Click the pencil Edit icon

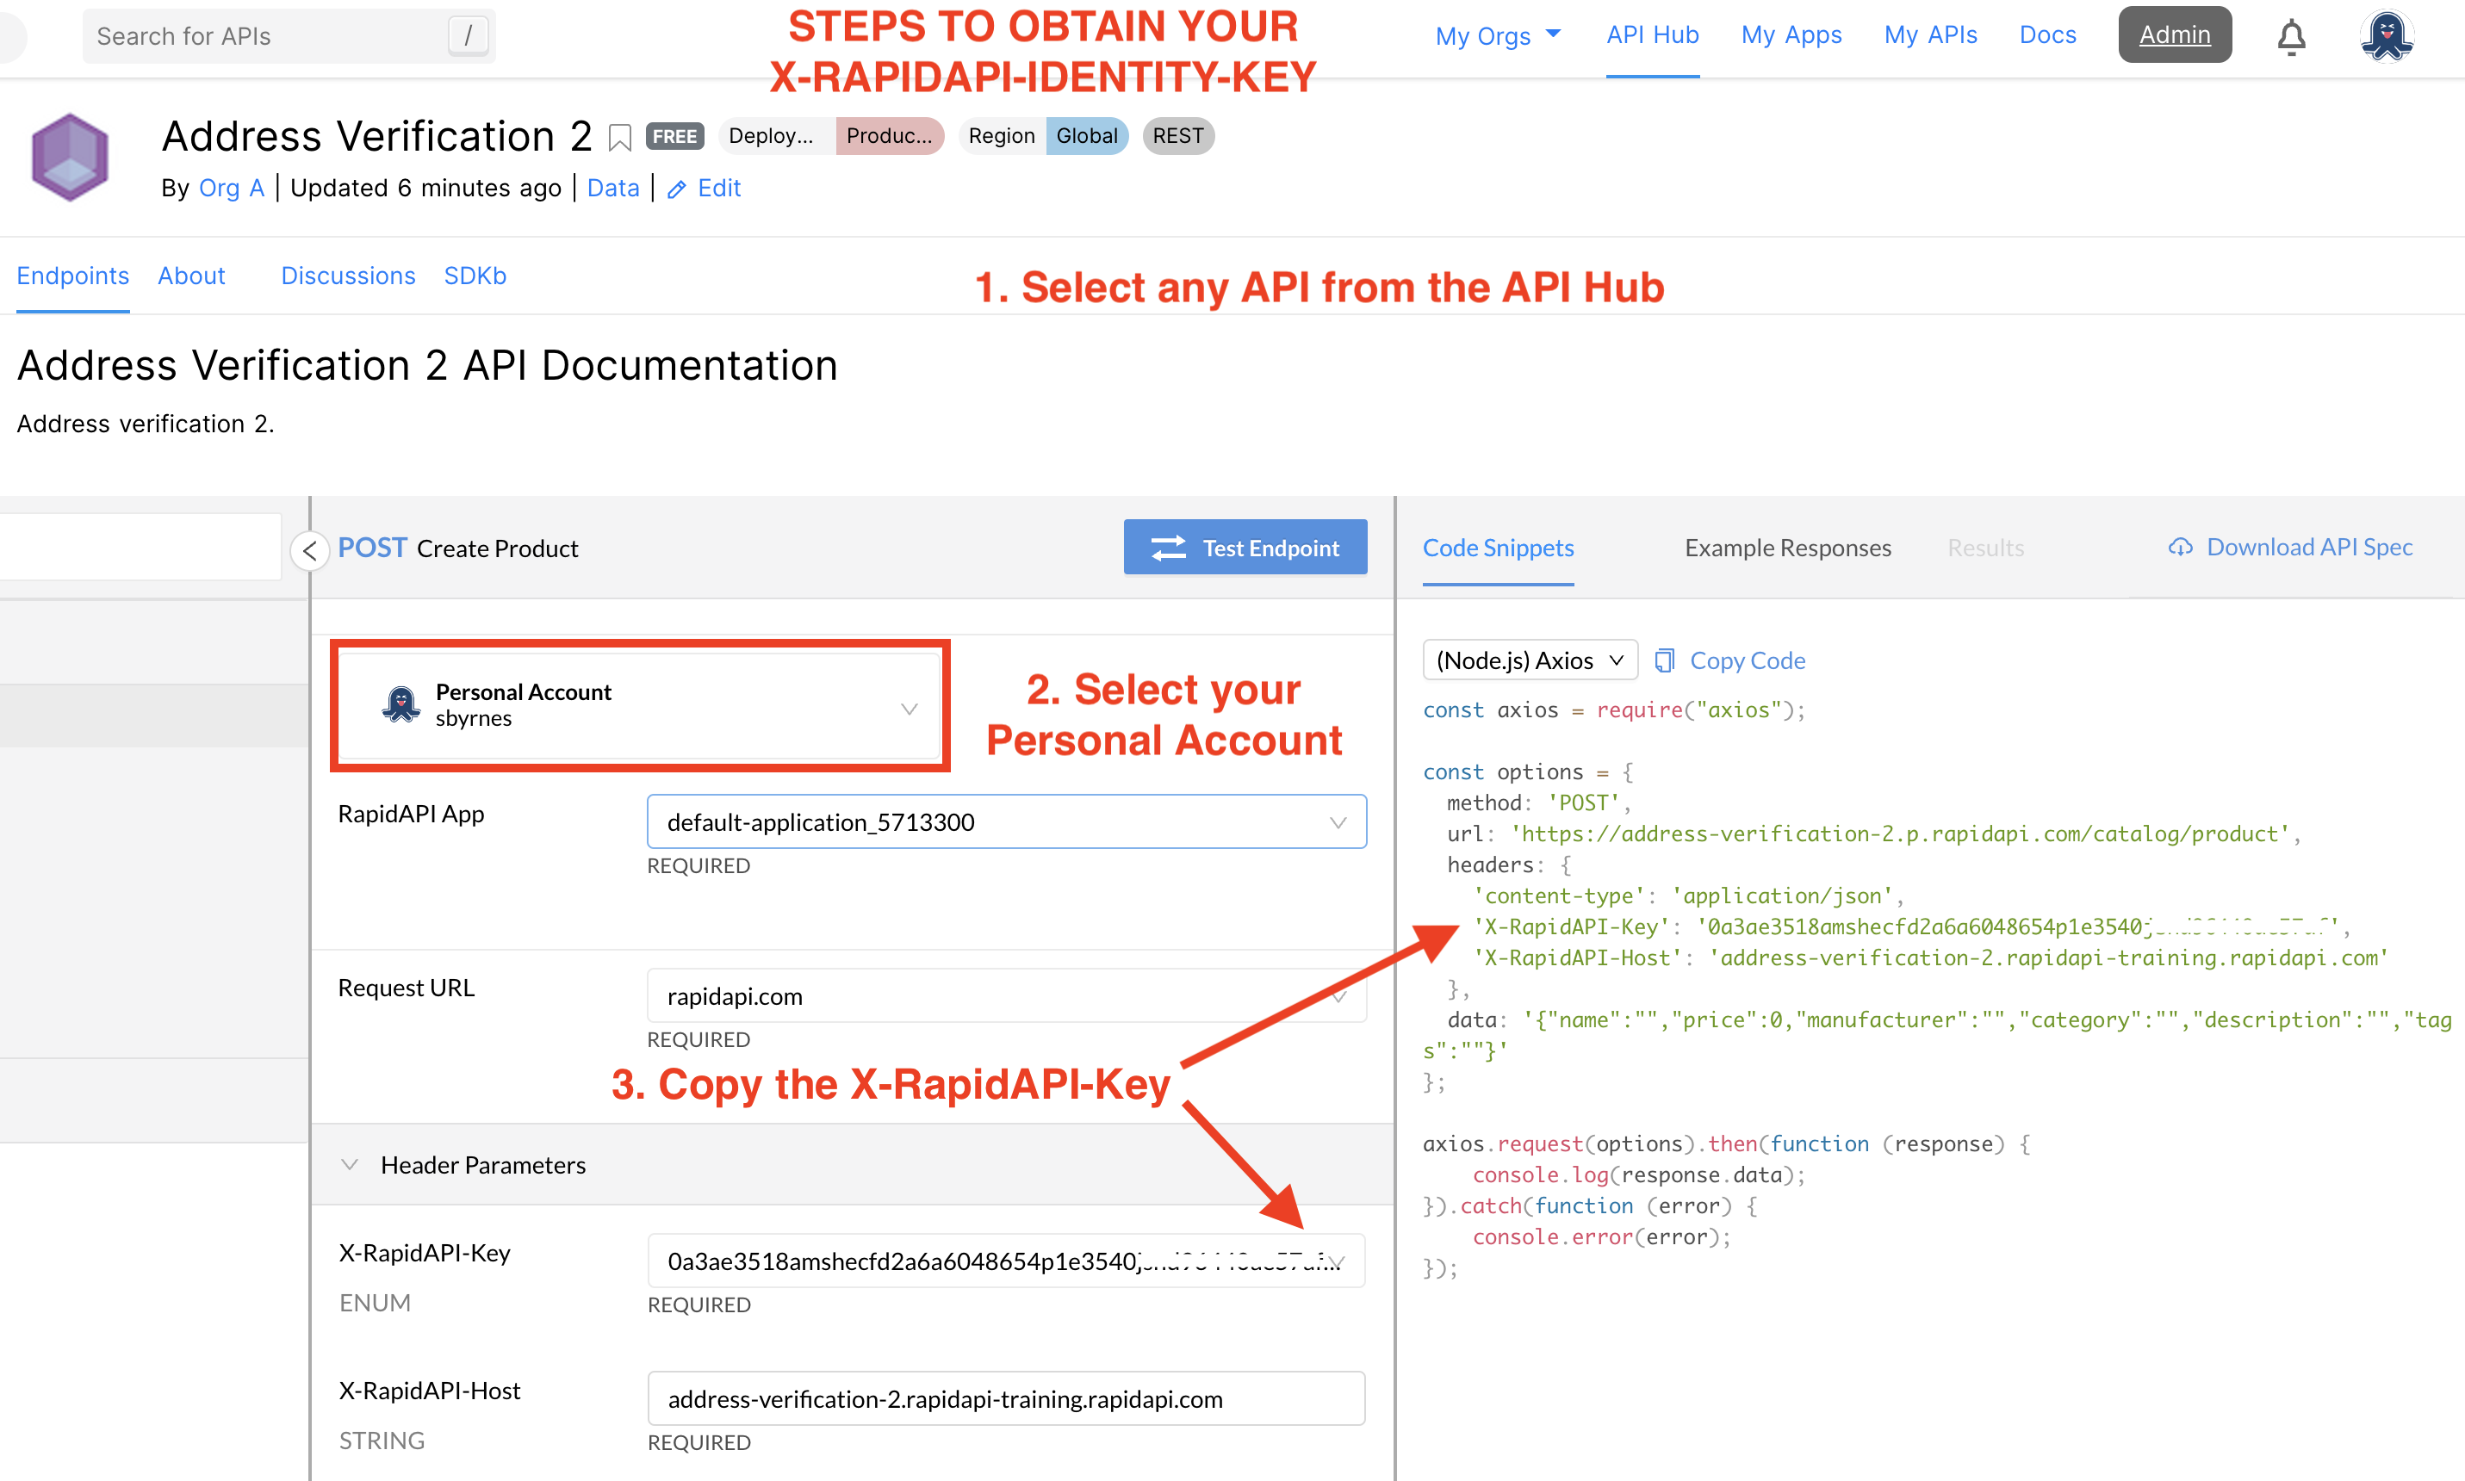[x=677, y=189]
